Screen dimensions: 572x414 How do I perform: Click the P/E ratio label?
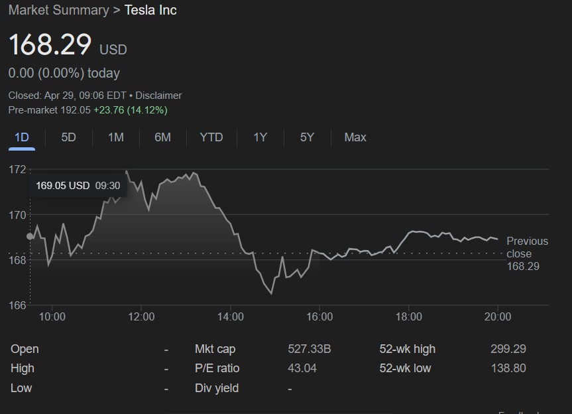click(217, 368)
